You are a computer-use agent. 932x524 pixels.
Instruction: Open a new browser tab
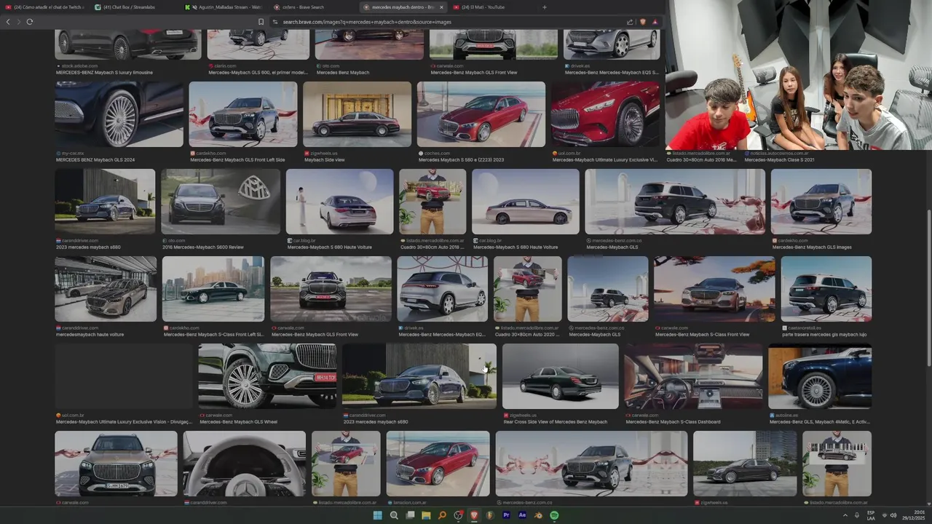544,7
